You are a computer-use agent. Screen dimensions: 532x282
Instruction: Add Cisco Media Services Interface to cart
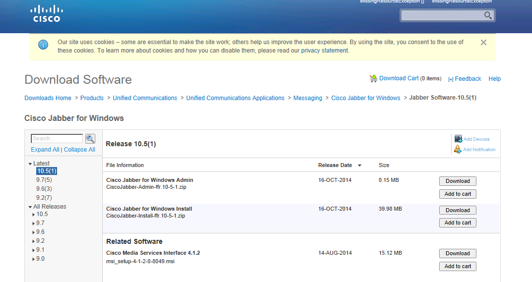pyautogui.click(x=458, y=267)
